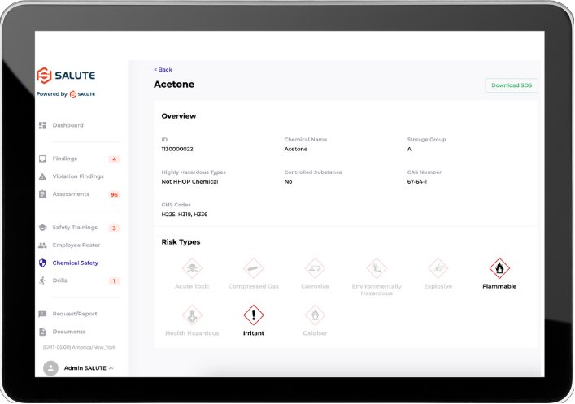Click the Chemical Safety shield icon
This screenshot has width=575, height=404.
tap(42, 263)
